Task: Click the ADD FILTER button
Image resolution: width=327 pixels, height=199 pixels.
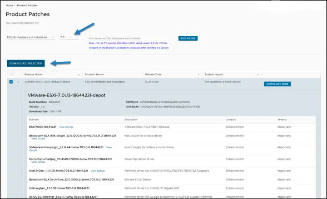Action: 188,38
